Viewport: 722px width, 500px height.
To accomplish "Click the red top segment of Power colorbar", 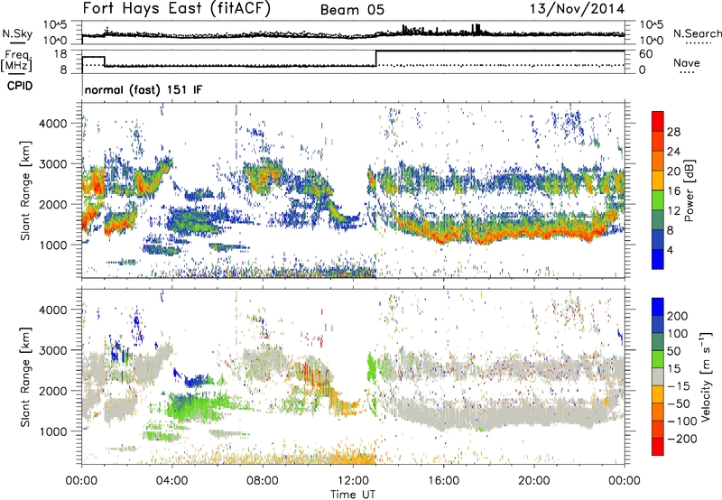I will (658, 121).
